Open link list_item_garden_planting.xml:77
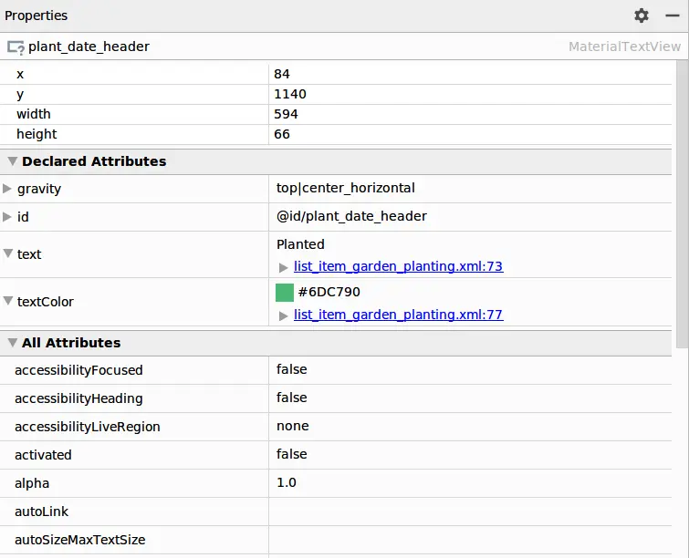The height and width of the screenshot is (558, 689). coord(398,315)
